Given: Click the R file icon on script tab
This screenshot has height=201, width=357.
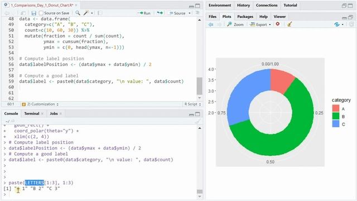Looking at the screenshot, I should [6, 5].
